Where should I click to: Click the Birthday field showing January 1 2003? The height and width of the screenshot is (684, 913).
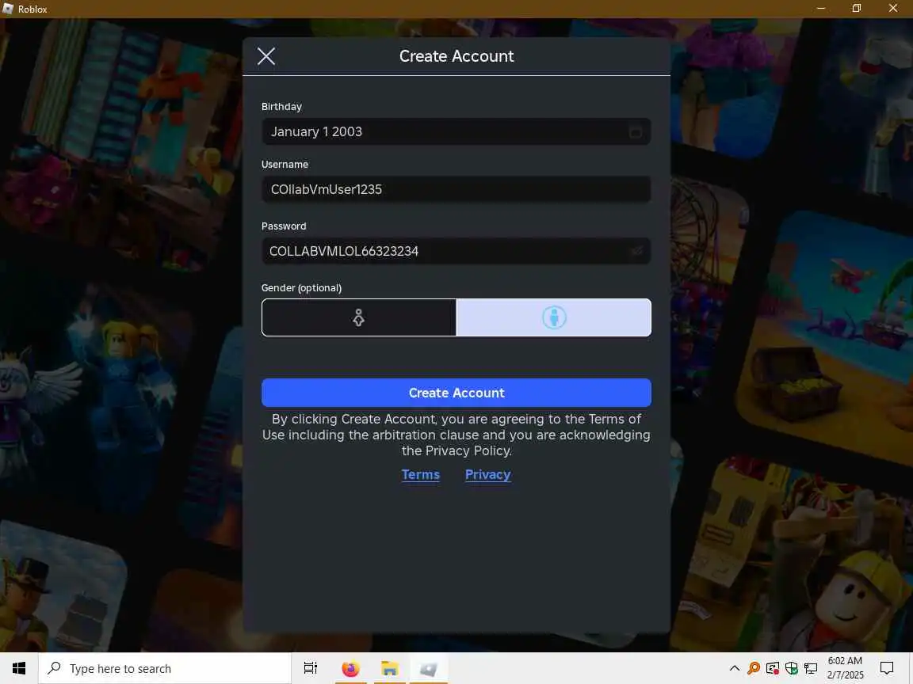click(456, 131)
